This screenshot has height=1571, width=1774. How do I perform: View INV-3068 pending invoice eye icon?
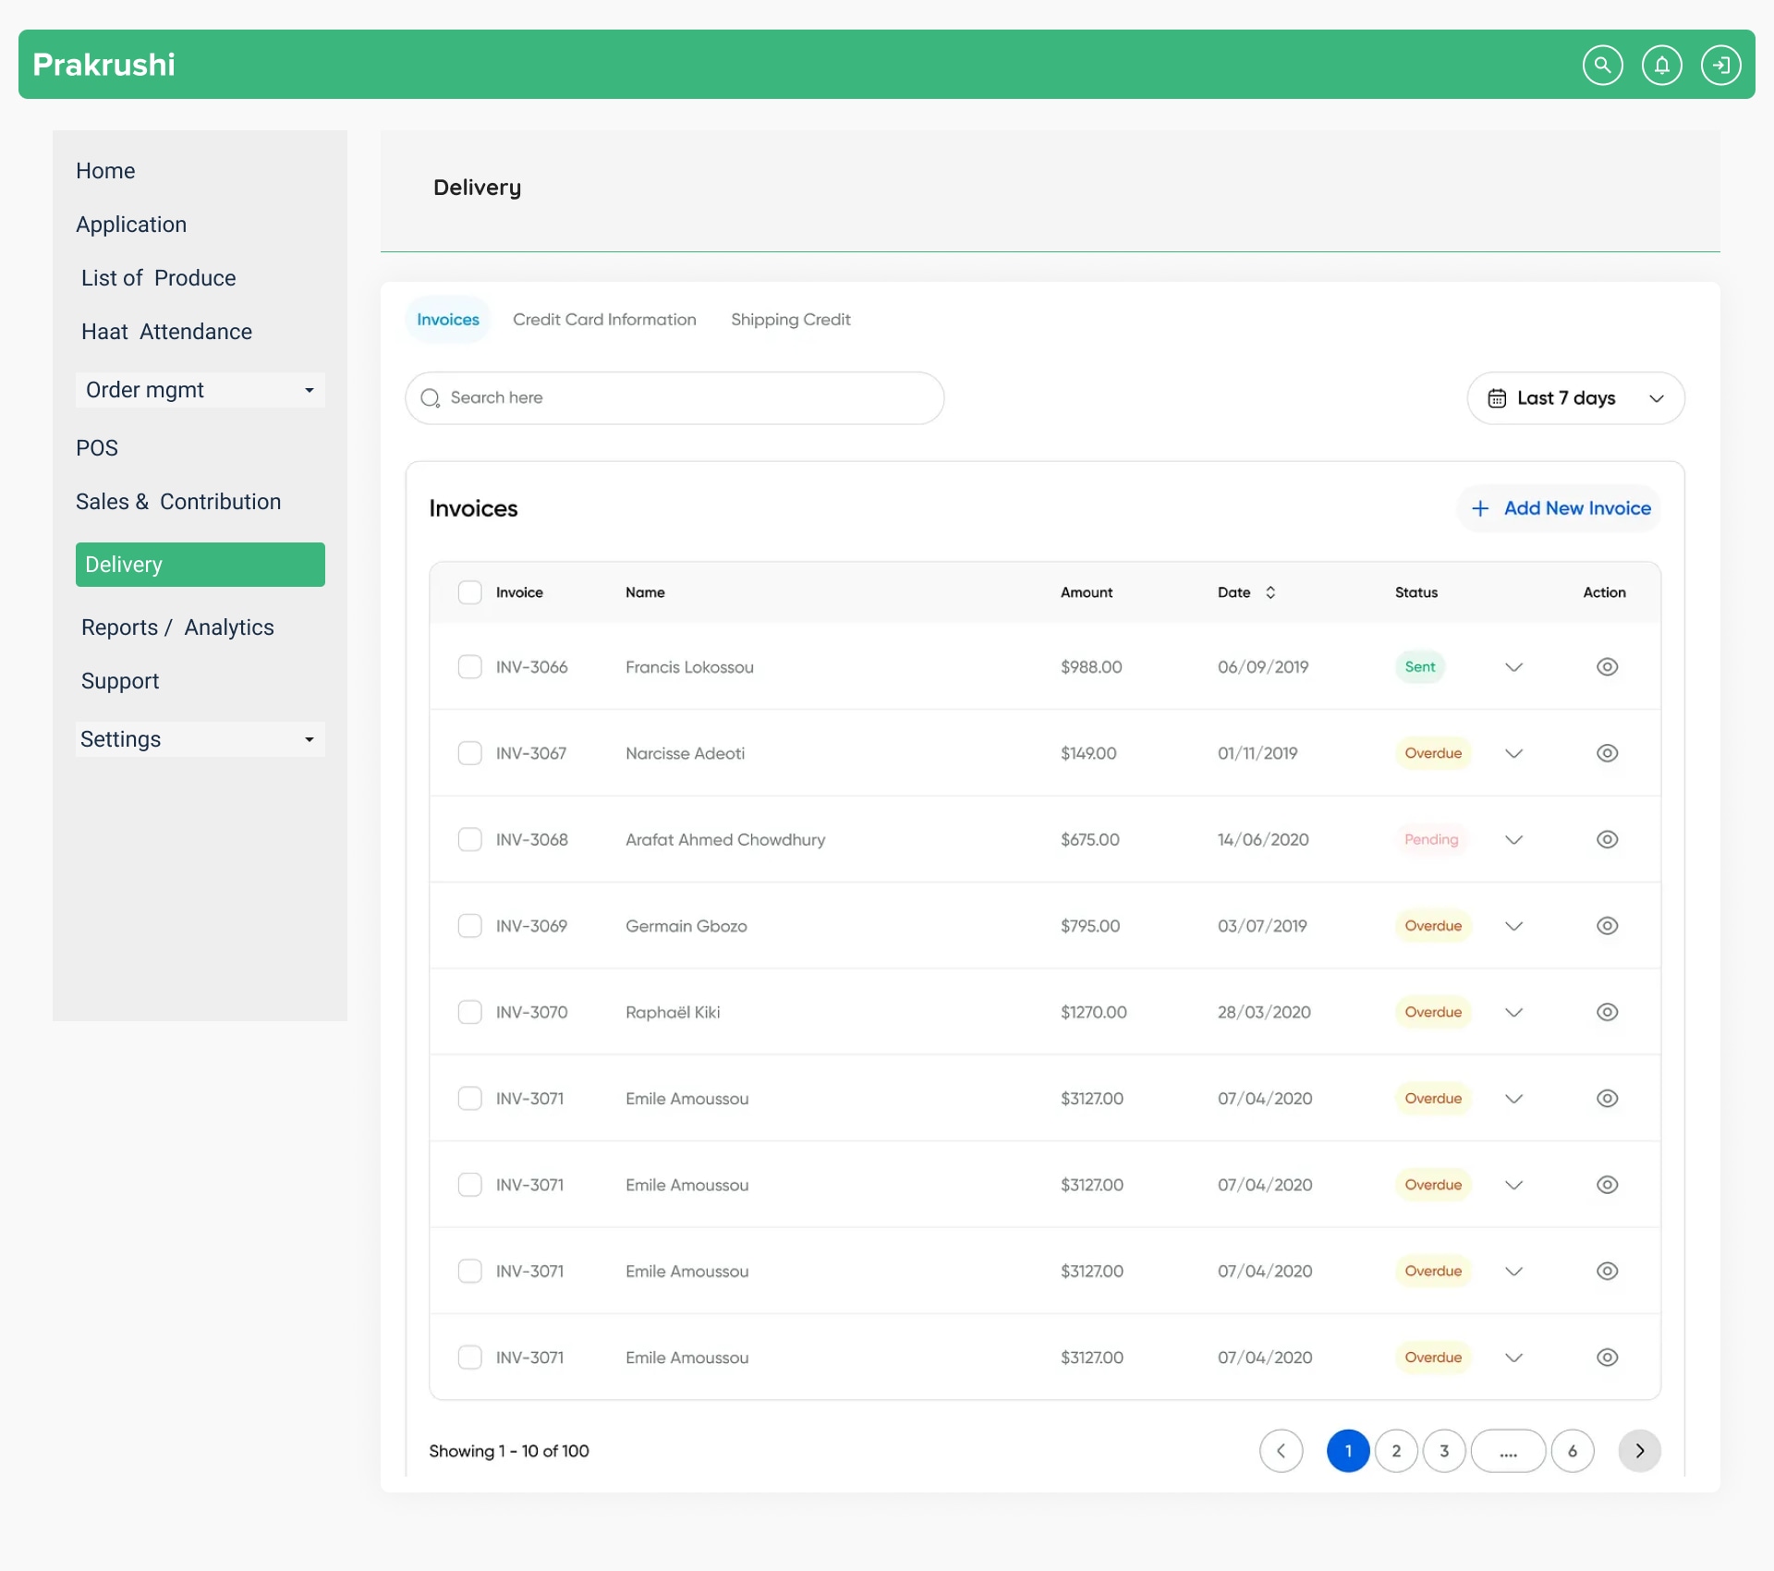click(1607, 839)
